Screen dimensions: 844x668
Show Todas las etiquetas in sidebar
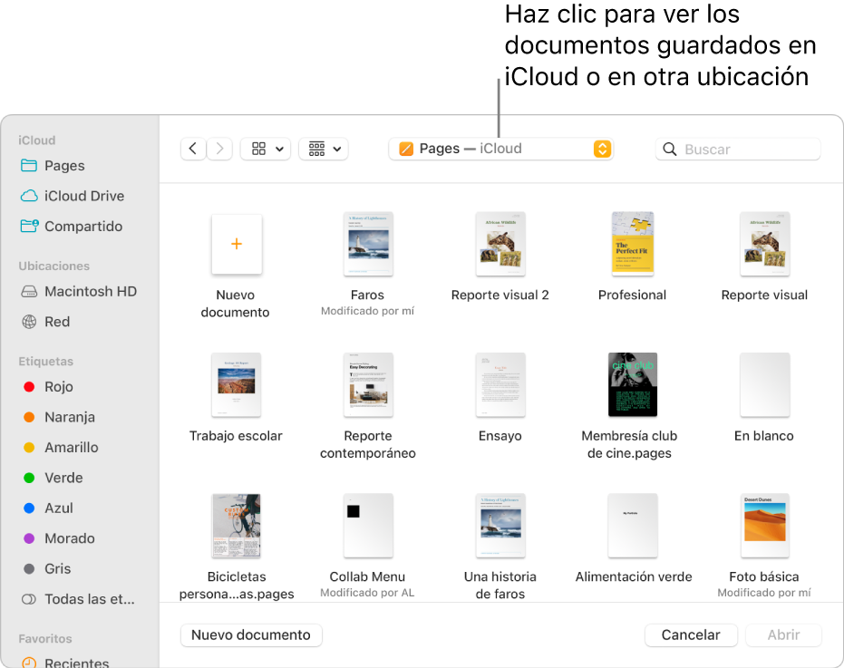tap(78, 599)
